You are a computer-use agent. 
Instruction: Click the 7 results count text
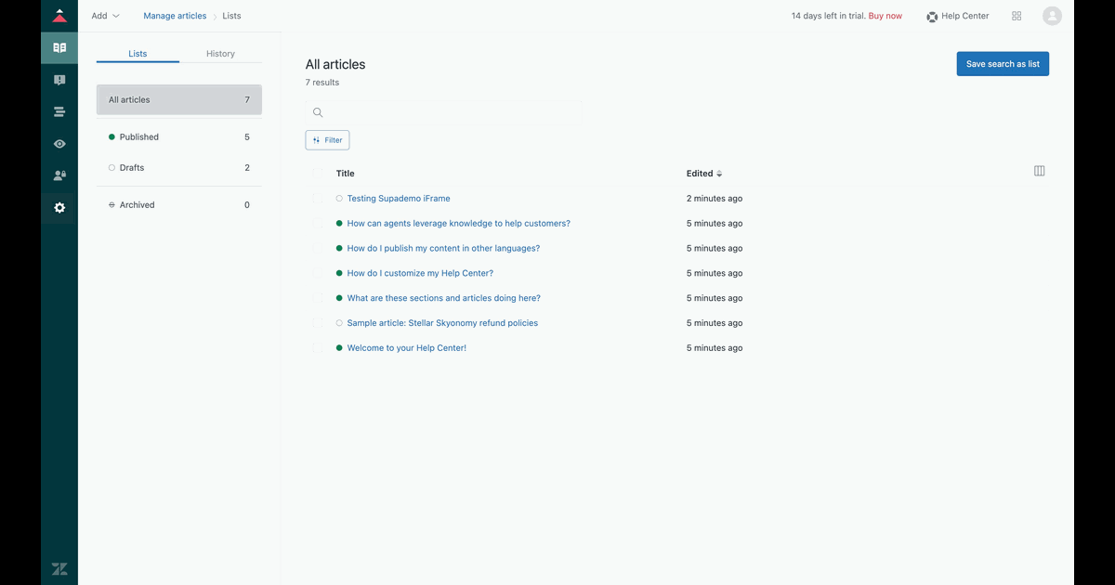[x=322, y=83]
